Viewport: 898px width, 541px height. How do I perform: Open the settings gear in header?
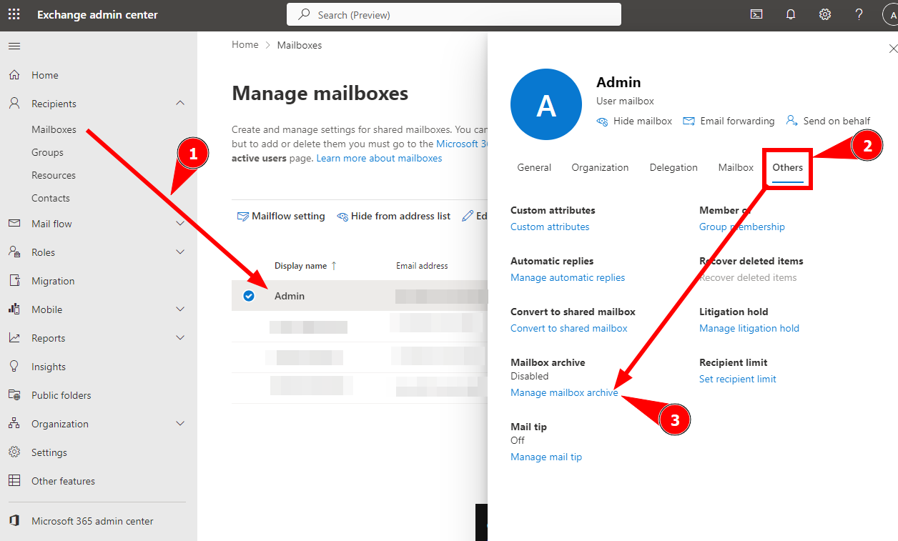825,14
